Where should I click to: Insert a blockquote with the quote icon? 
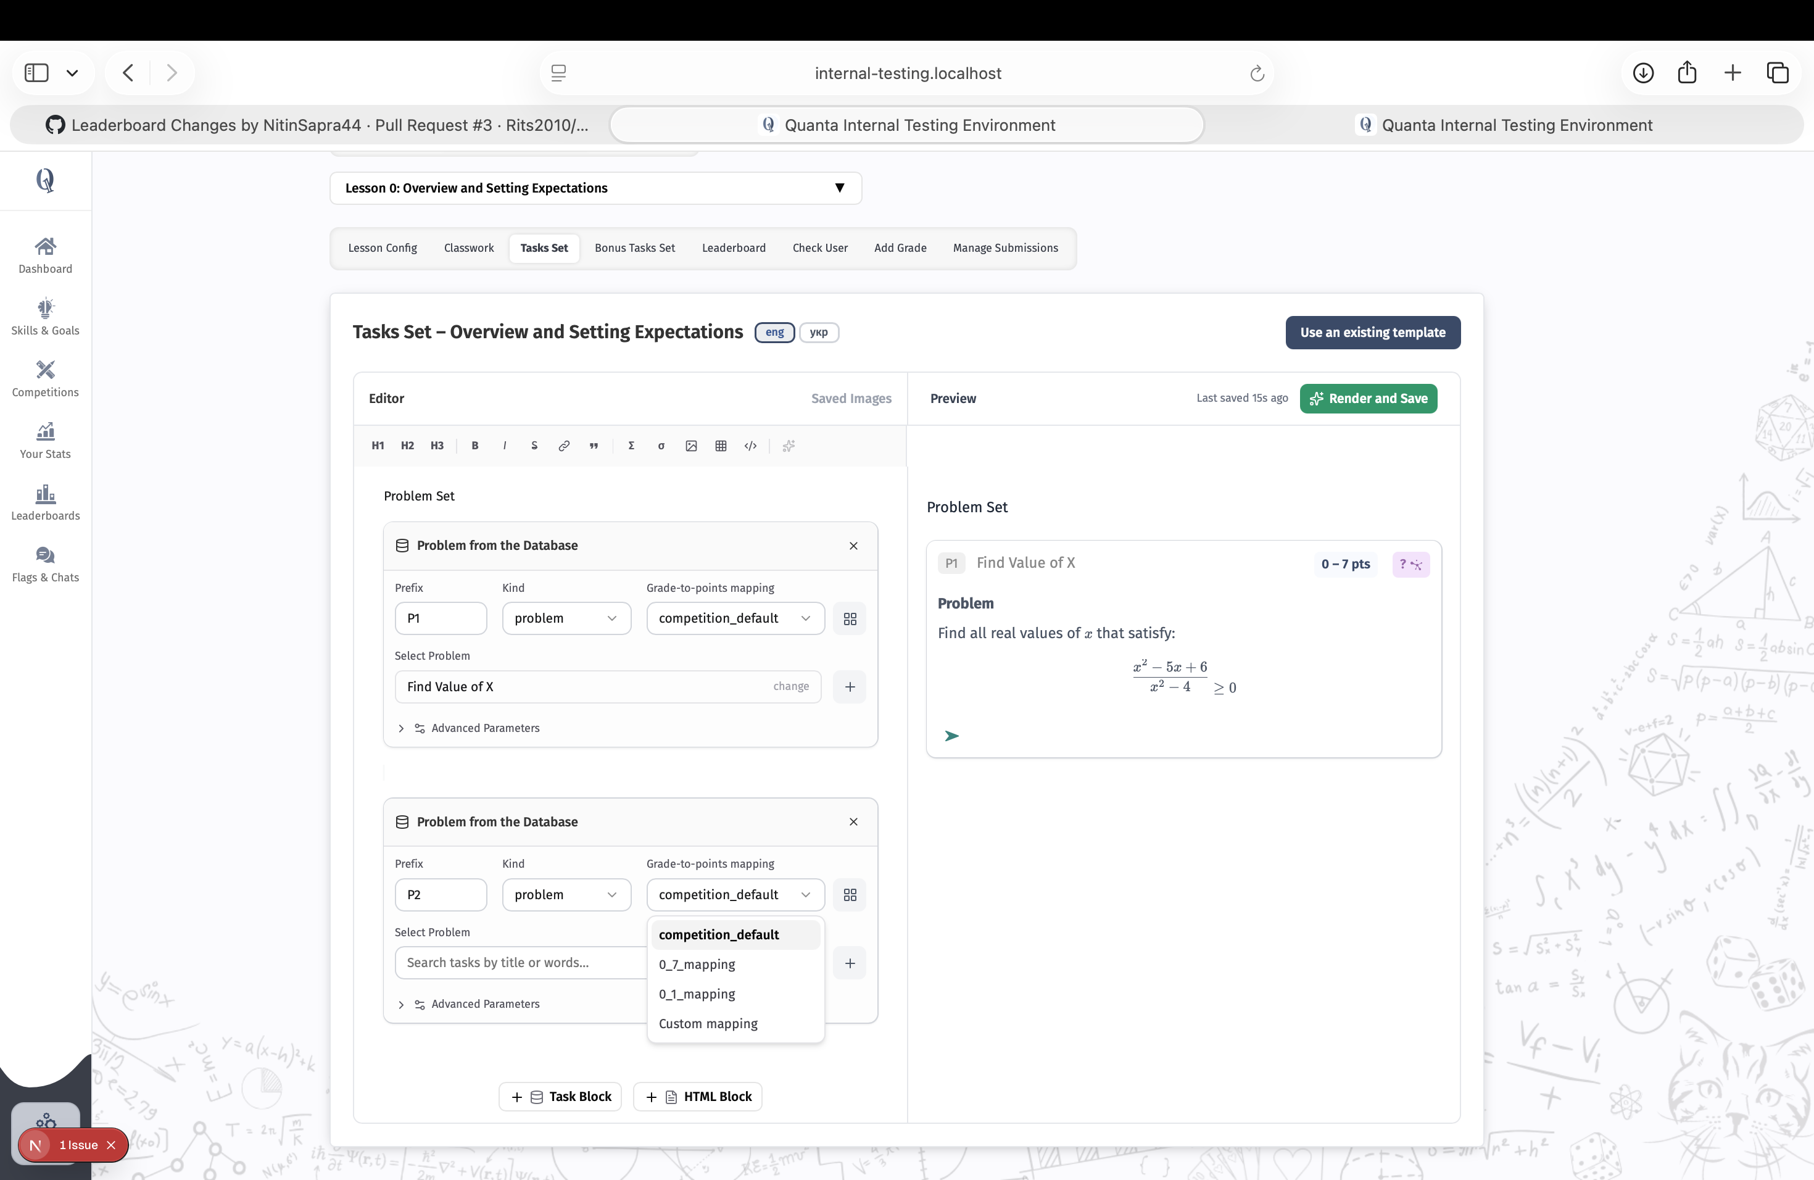[x=594, y=446]
